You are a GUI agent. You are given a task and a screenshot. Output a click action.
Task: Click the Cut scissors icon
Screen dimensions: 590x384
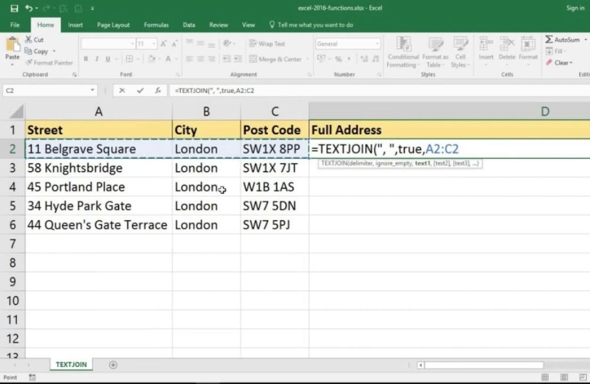[x=28, y=39]
